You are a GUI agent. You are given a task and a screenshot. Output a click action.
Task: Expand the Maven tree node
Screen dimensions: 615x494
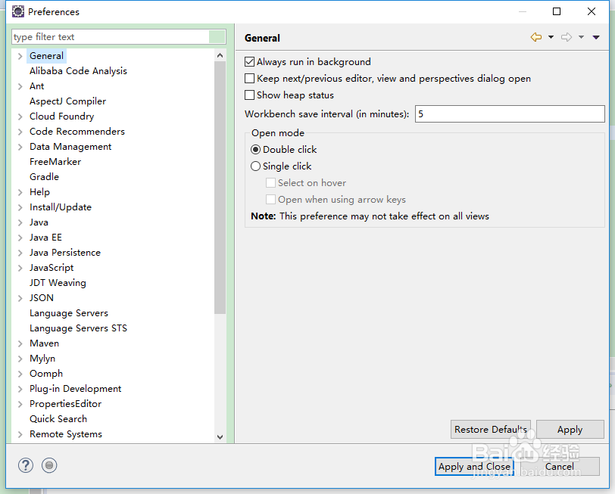(20, 343)
